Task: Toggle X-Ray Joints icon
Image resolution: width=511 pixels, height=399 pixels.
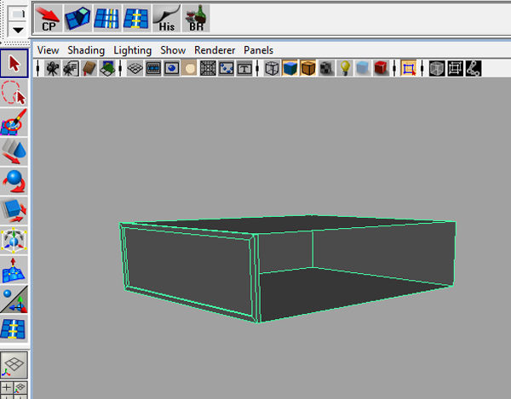Action: (x=474, y=68)
